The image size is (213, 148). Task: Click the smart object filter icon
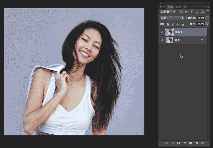(202, 12)
